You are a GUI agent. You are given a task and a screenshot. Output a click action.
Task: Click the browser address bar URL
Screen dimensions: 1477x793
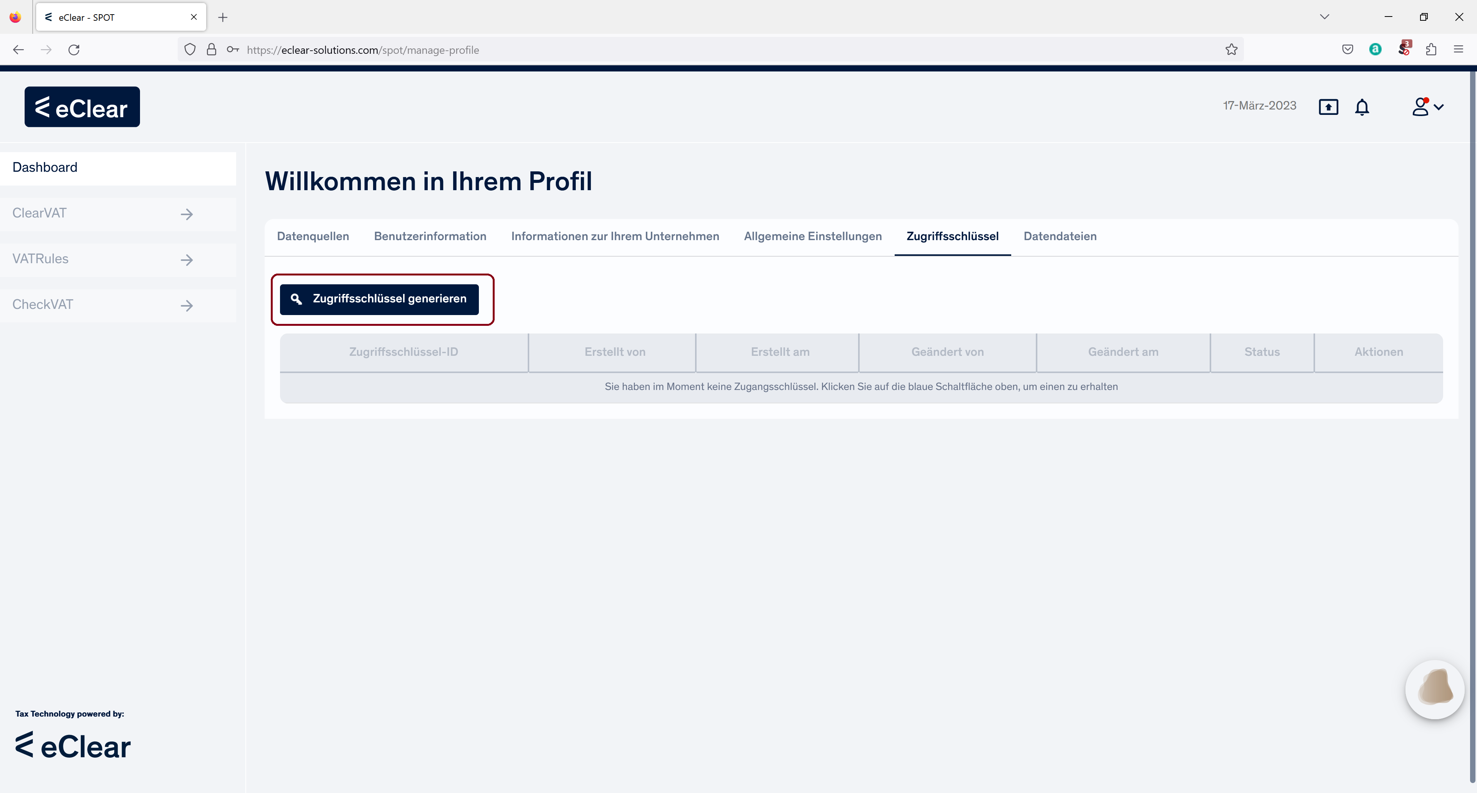click(363, 50)
